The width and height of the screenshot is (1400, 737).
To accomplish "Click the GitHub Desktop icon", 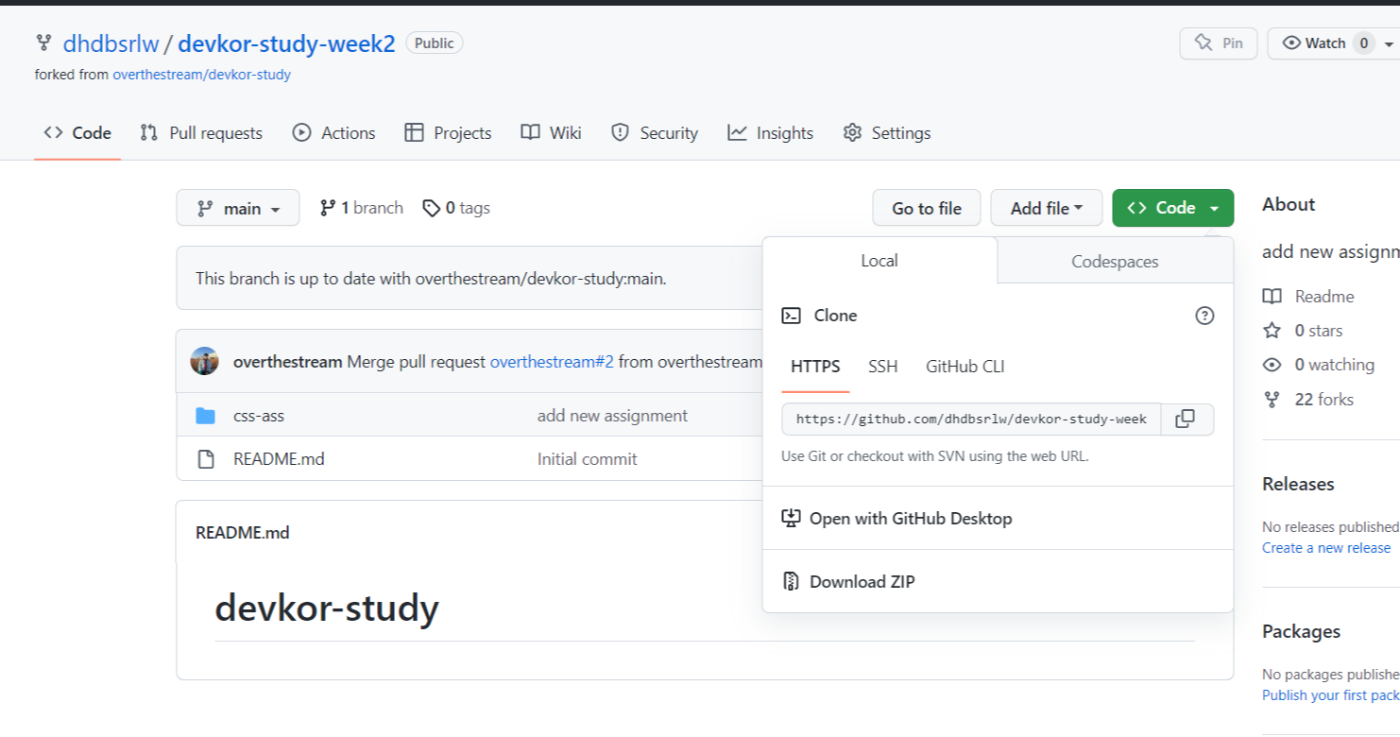I will coord(791,518).
